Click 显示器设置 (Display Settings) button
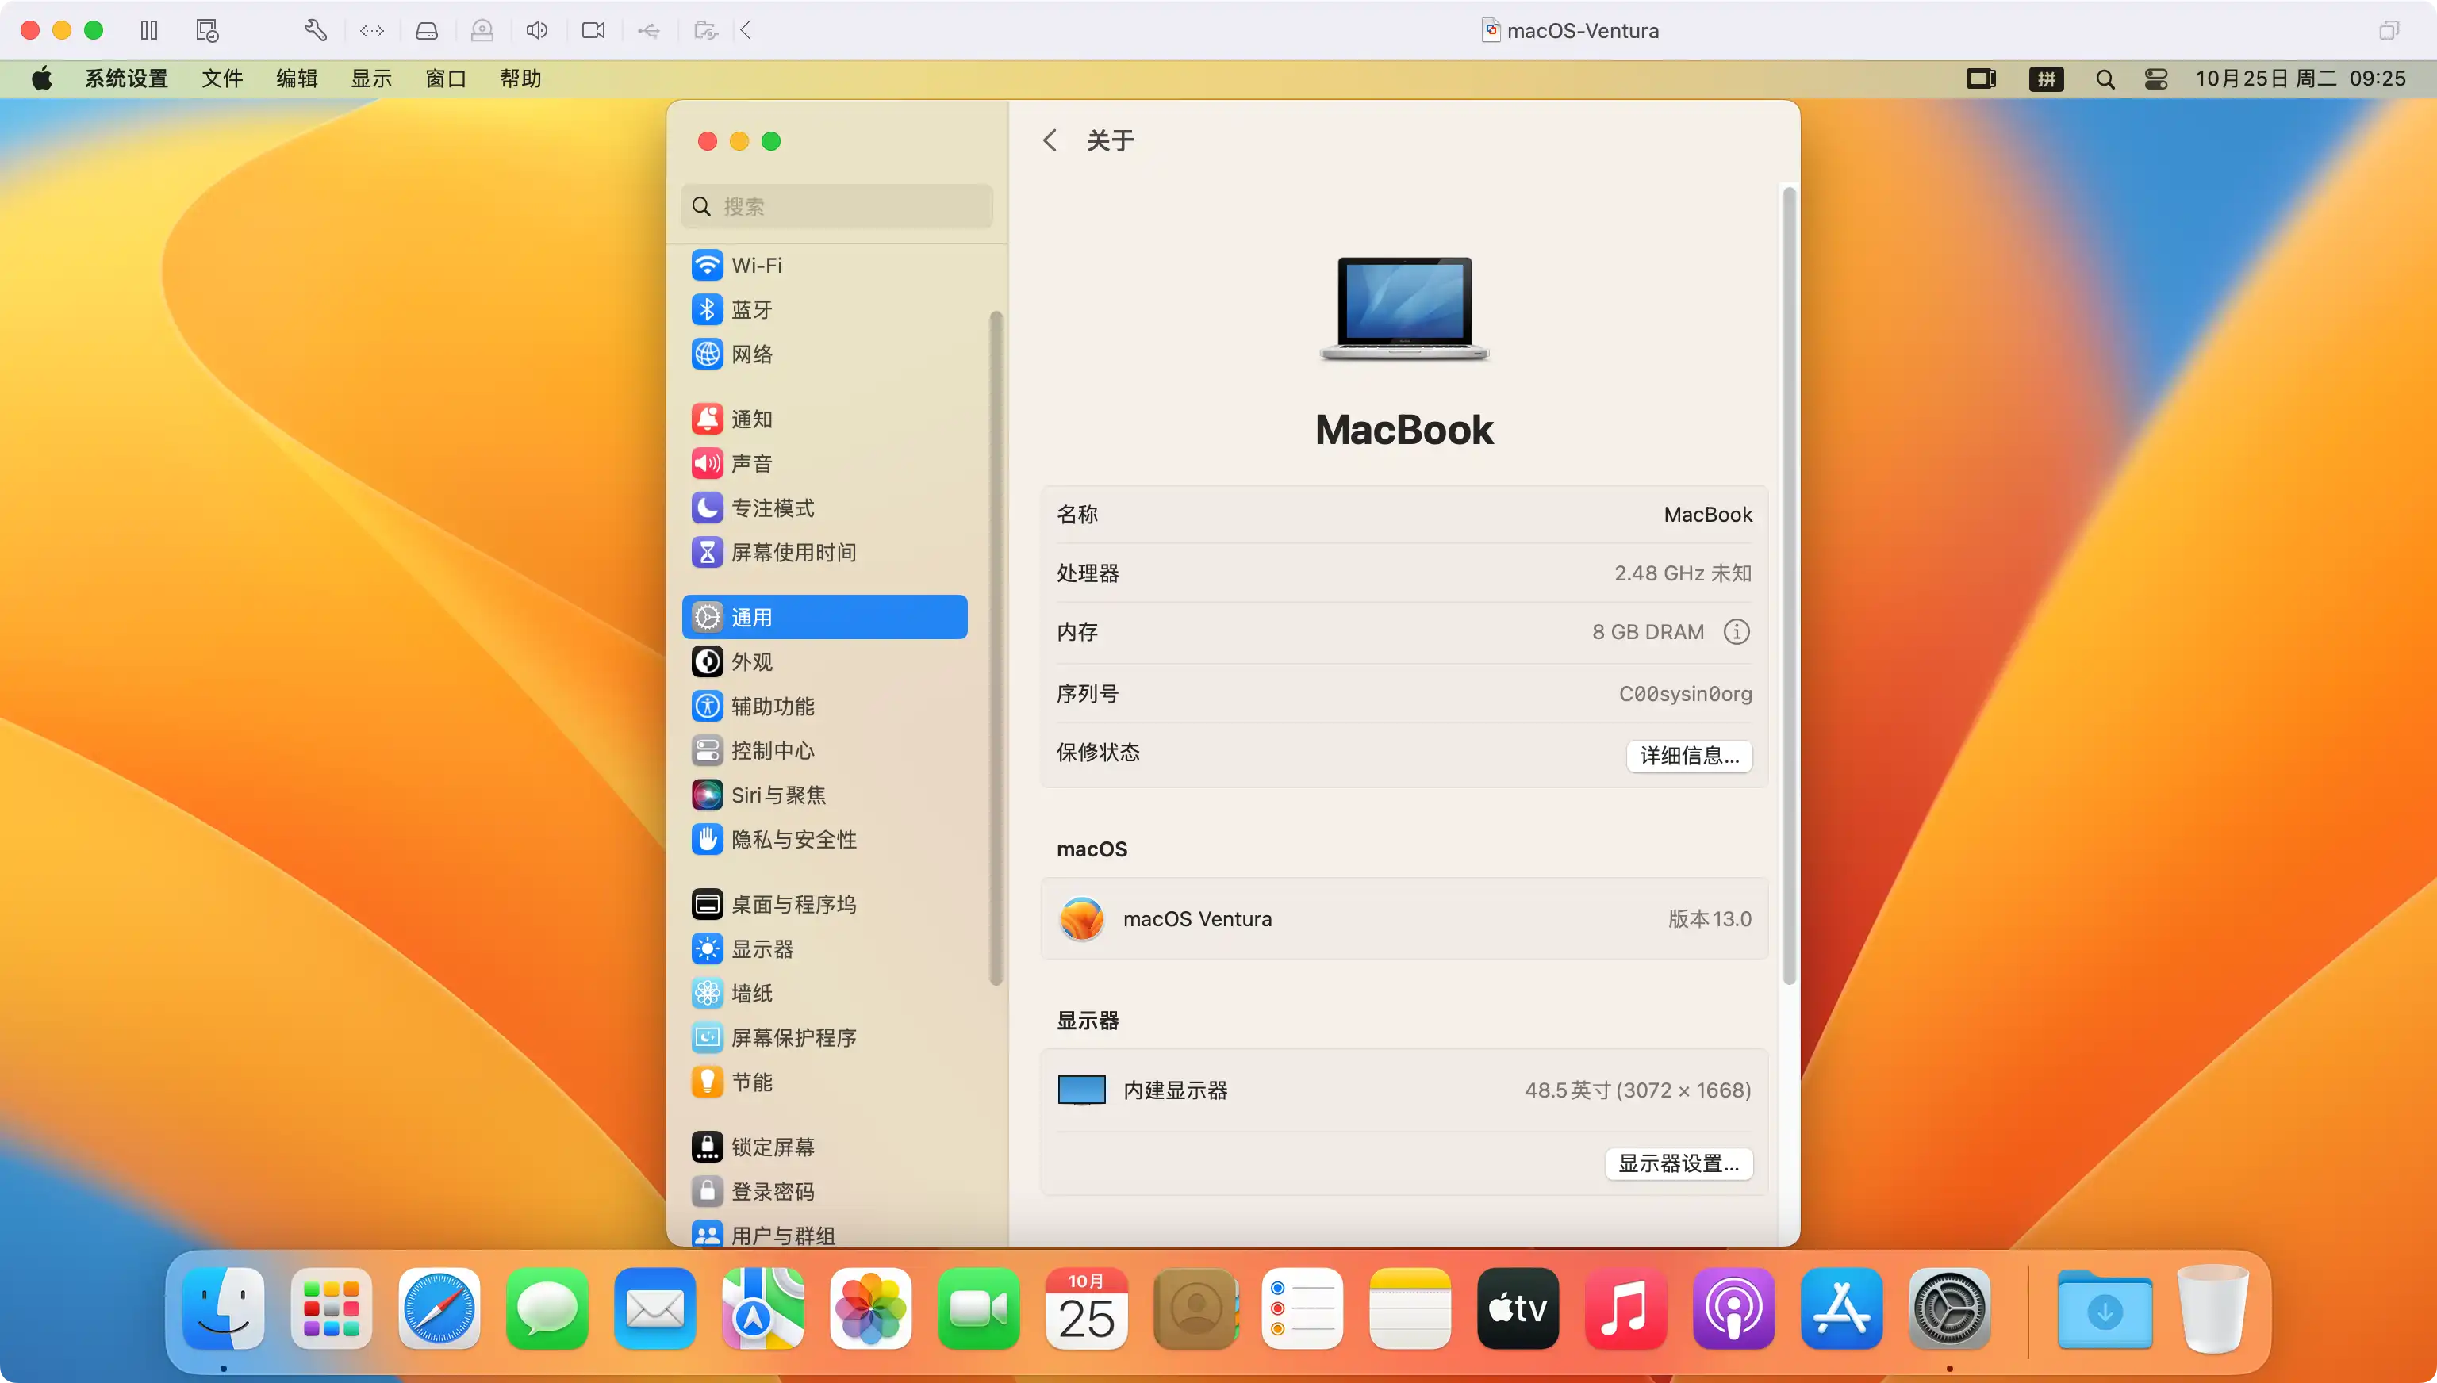Viewport: 2437px width, 1383px height. (x=1675, y=1164)
